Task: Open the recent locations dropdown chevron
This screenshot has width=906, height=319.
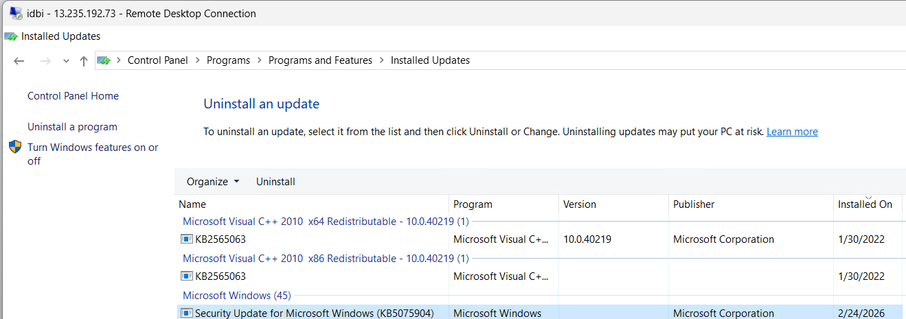Action: [66, 61]
